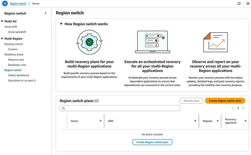This screenshot has width=251, height=155.
Task: Click the Build recovery plans heading
Action: tap(89, 64)
